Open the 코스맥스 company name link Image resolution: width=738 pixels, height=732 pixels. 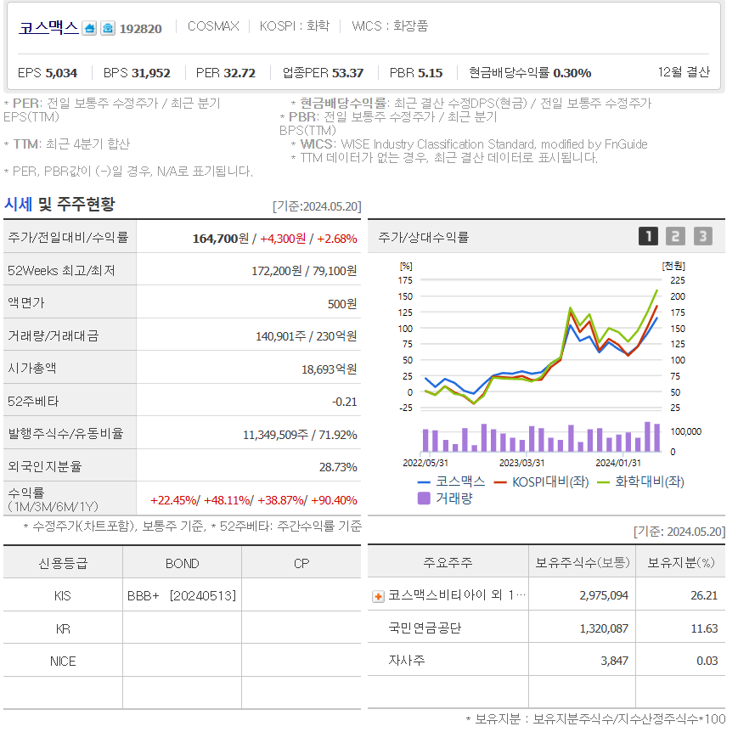pyautogui.click(x=48, y=28)
